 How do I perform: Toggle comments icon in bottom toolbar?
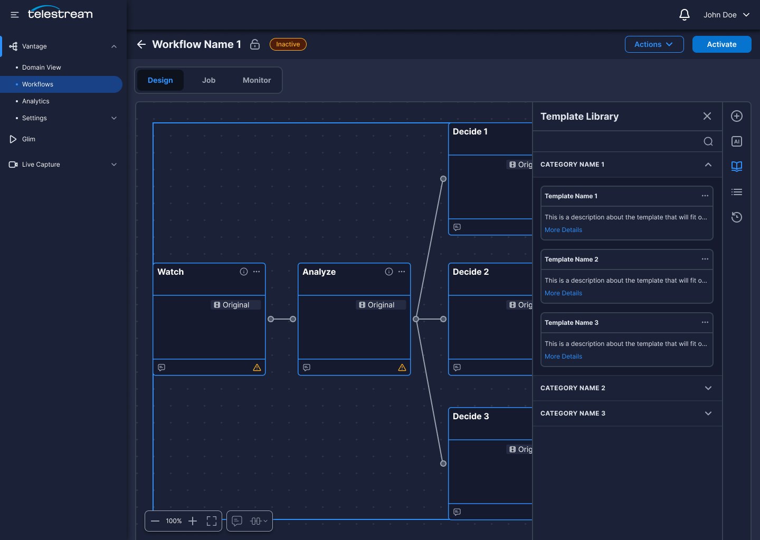237,521
